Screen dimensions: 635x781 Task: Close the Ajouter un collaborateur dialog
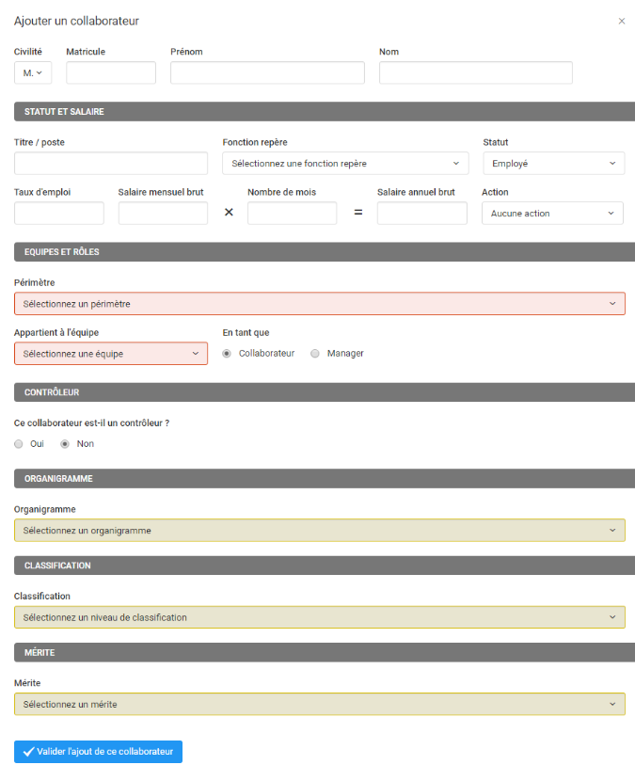[621, 21]
